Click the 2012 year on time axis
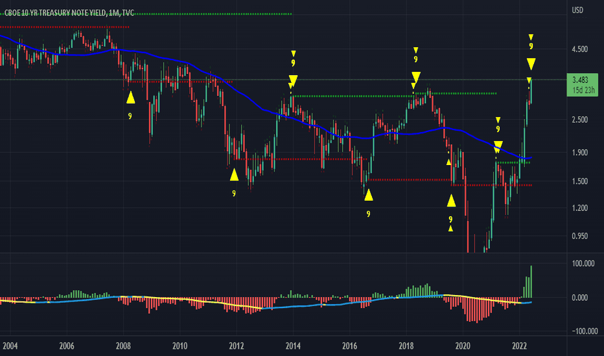 [x=237, y=346]
